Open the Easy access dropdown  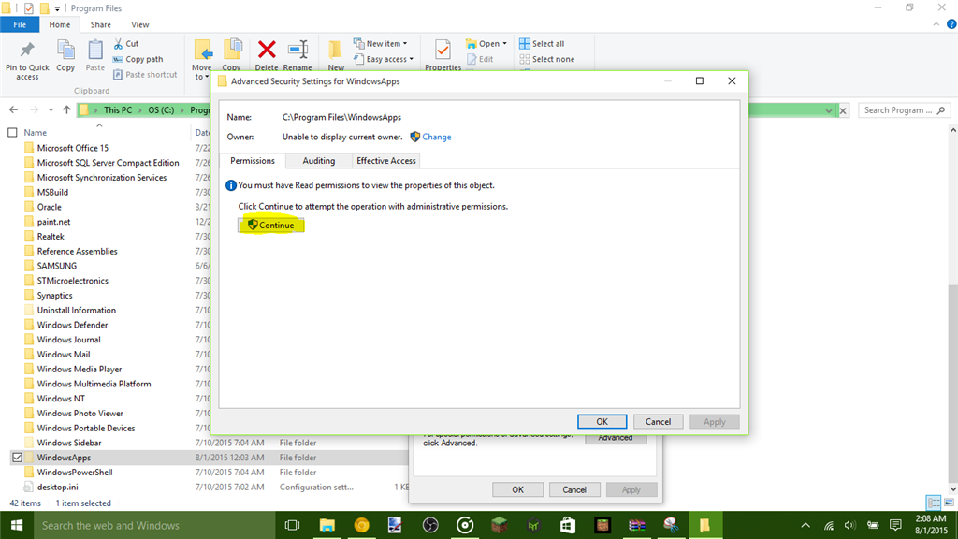[383, 59]
